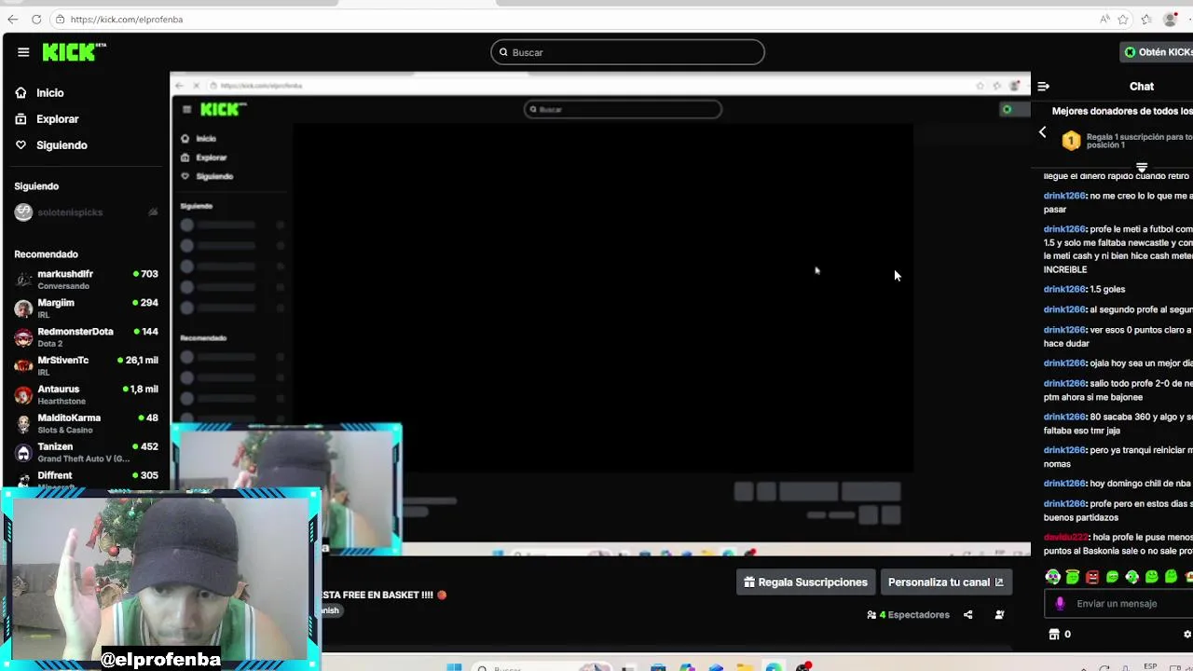Click the Envia un mensaje chat input
This screenshot has height=671, width=1193.
click(x=1118, y=604)
